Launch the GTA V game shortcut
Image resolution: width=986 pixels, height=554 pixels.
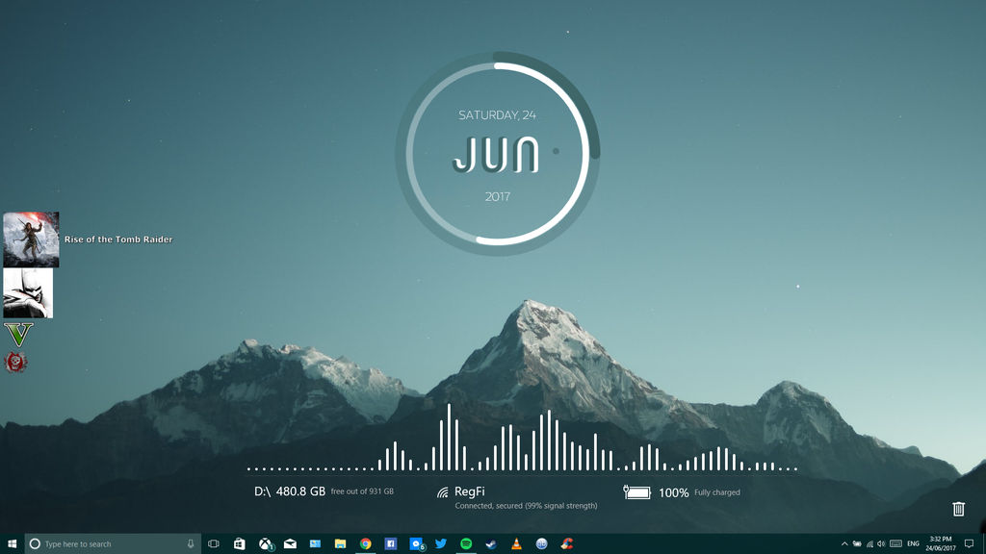17,335
